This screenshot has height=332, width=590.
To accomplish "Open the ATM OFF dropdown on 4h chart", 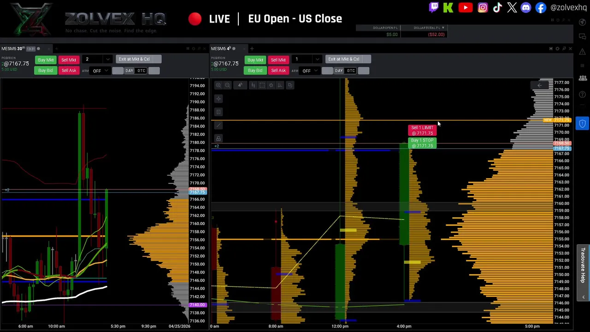I will tap(310, 71).
